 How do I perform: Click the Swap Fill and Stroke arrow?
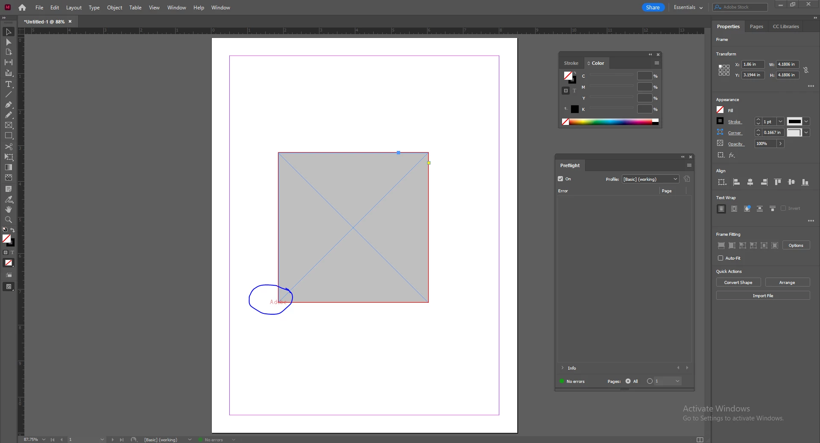point(12,230)
